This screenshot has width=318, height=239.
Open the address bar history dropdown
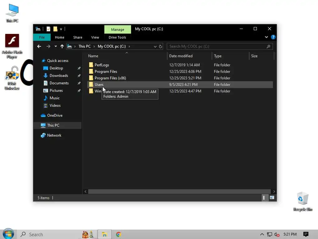coord(155,47)
